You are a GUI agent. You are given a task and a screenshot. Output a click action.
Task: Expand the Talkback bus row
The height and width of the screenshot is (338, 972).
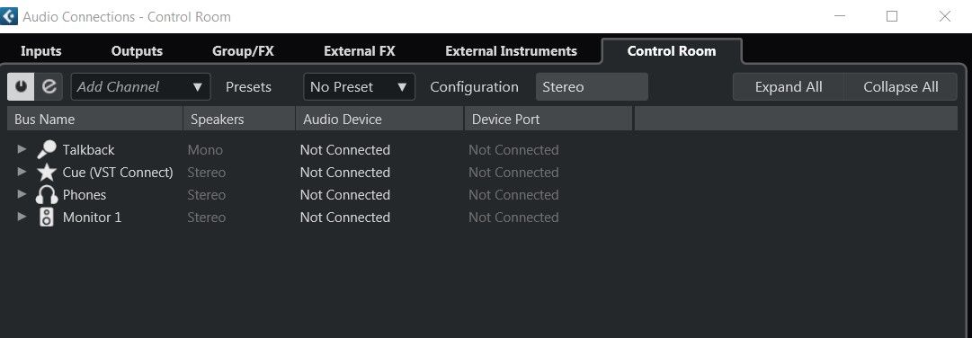(22, 149)
